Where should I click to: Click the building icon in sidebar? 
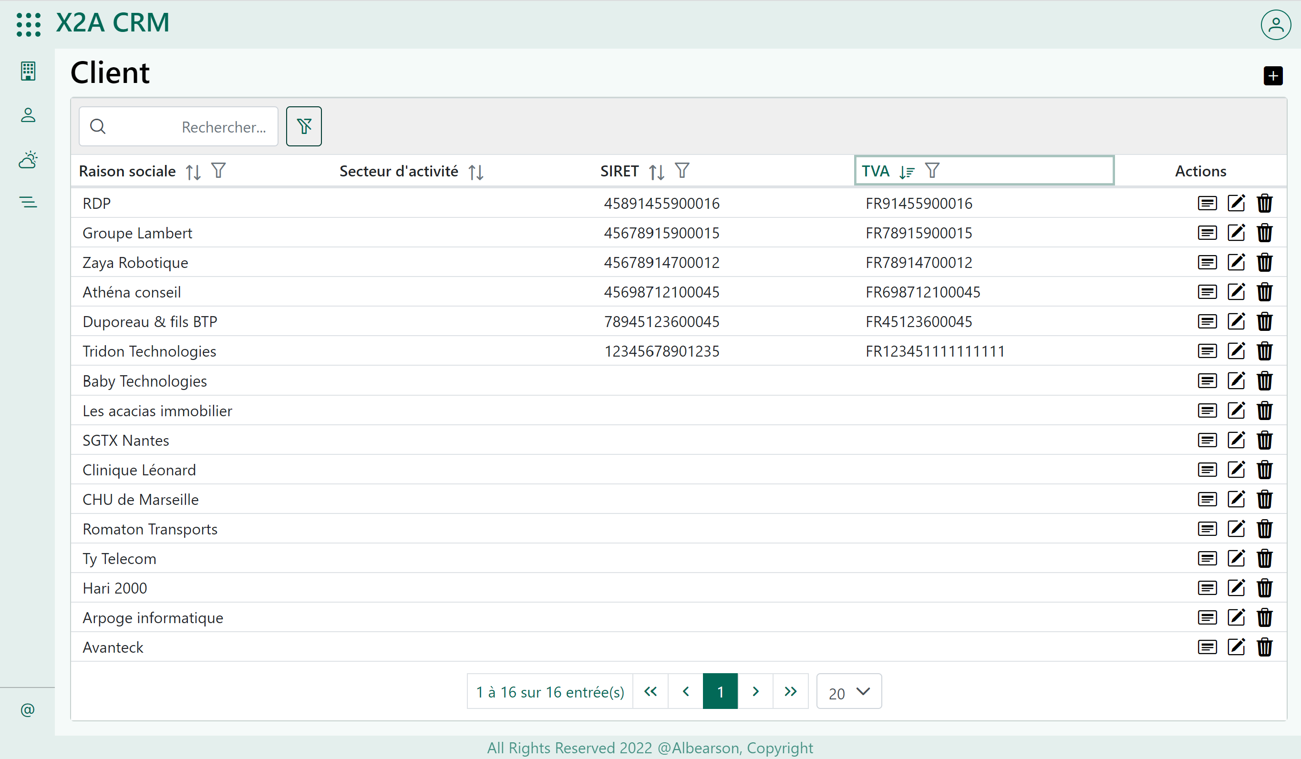click(x=28, y=71)
